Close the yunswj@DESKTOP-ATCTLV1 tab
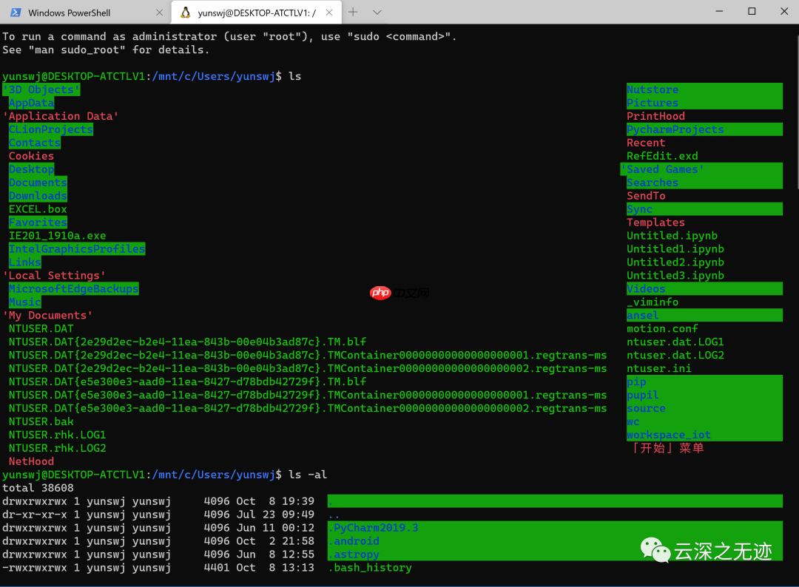The height and width of the screenshot is (587, 799). [330, 13]
